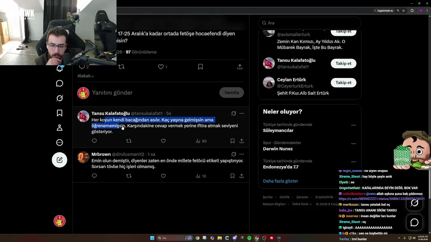Image resolution: width=431 pixels, height=242 pixels.
Task: Open the purple browser profile avatar
Action: [x=421, y=11]
